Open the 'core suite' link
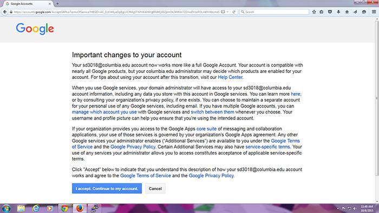Image resolution: width=379 pixels, height=213 pixels. (x=206, y=129)
